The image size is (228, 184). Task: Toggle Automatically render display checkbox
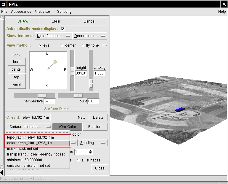(x=63, y=29)
